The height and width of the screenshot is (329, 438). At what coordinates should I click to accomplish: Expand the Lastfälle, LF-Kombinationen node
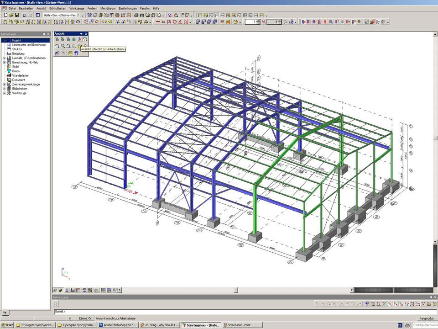point(4,58)
